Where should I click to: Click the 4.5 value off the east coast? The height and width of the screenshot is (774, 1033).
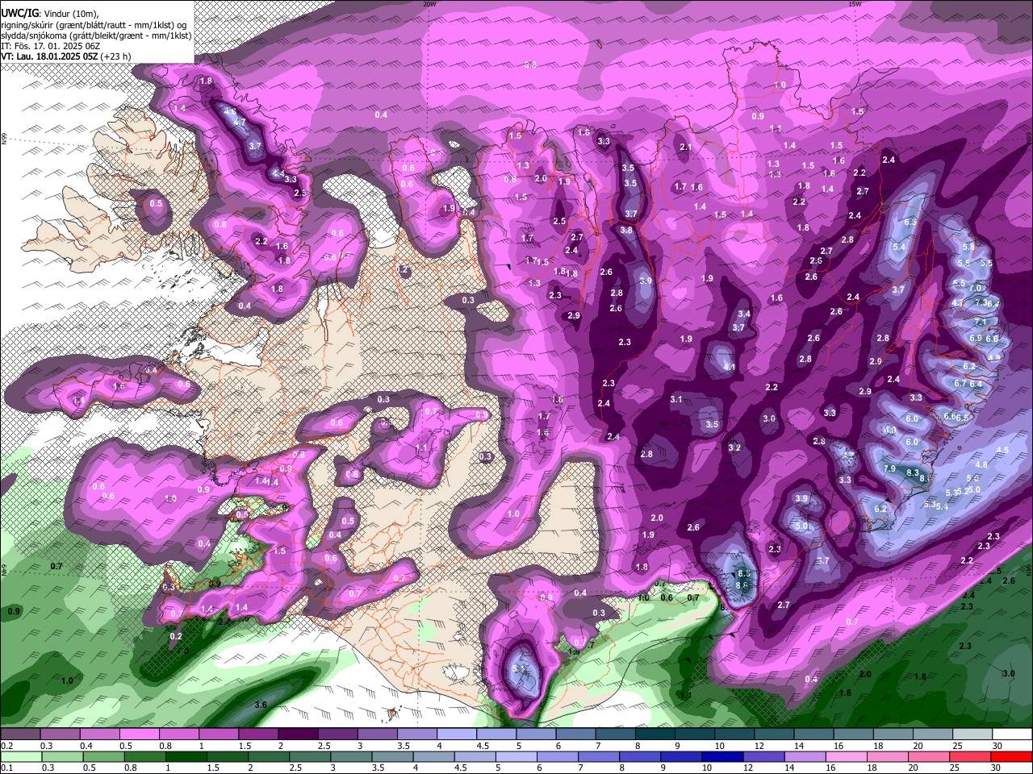coord(1003,450)
